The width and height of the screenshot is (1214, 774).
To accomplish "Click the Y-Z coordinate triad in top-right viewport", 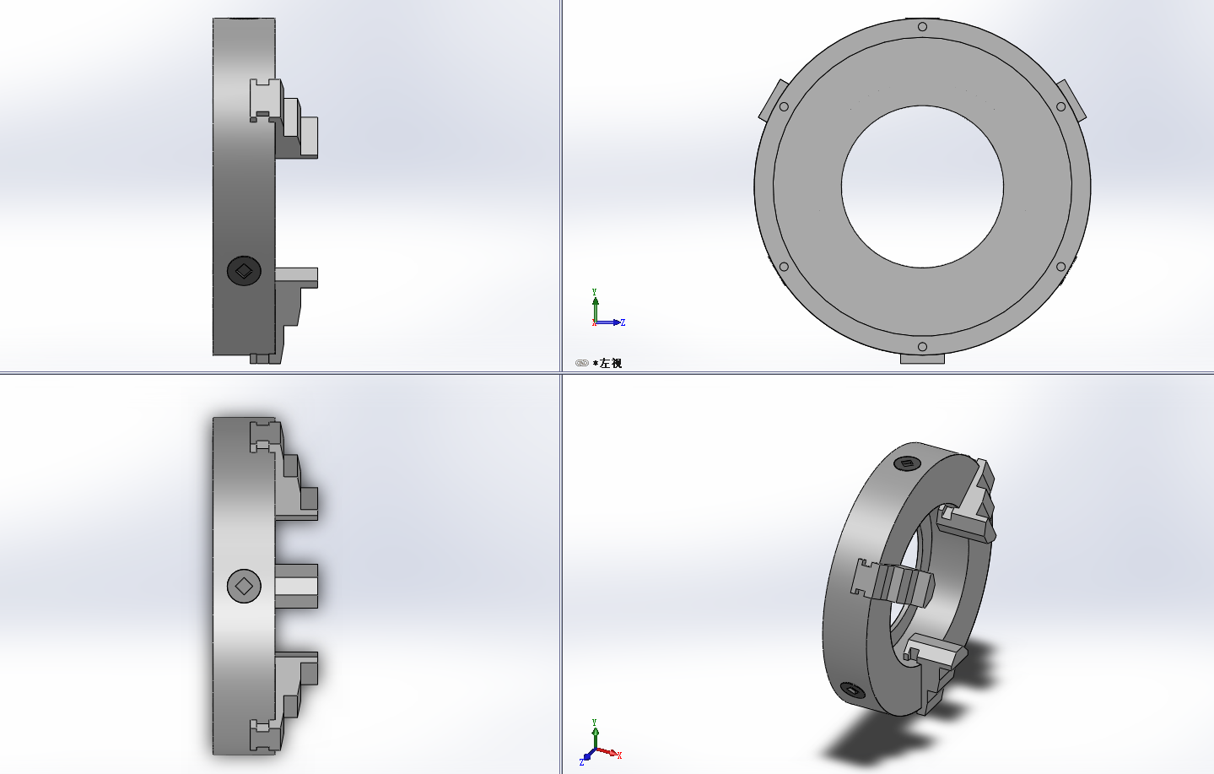I will tap(607, 308).
